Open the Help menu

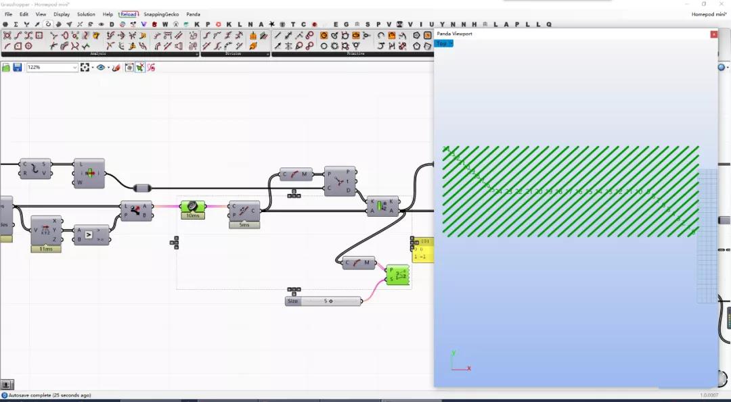[x=108, y=14]
